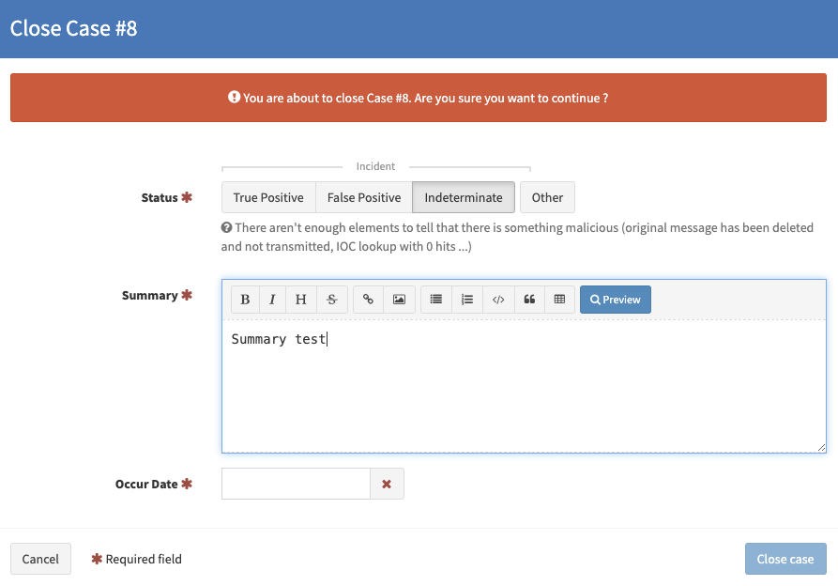Insert a blockquote in the summary
This screenshot has width=838, height=586.
(x=528, y=299)
